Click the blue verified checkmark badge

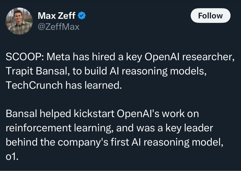[x=82, y=16]
